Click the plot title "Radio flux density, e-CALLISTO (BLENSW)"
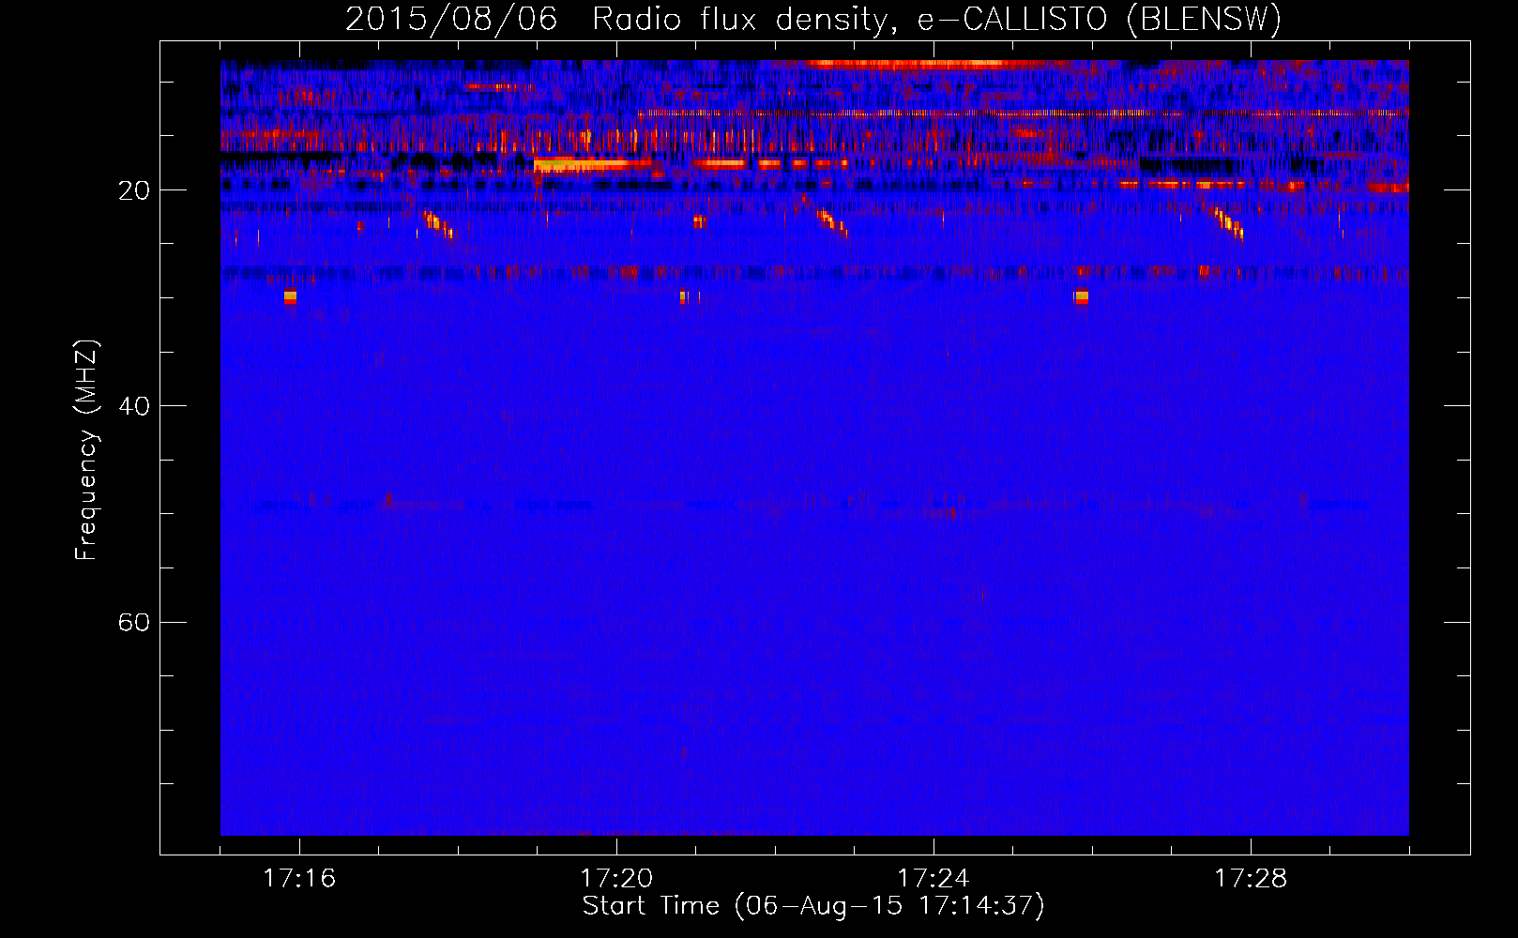Viewport: 1518px width, 938px height. tap(936, 20)
